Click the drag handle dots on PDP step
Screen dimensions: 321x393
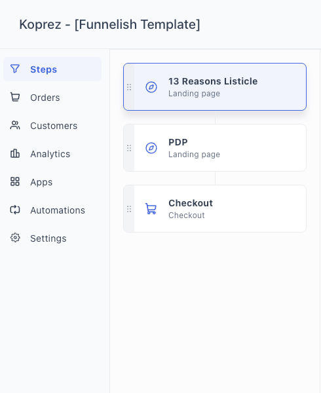[x=129, y=148]
